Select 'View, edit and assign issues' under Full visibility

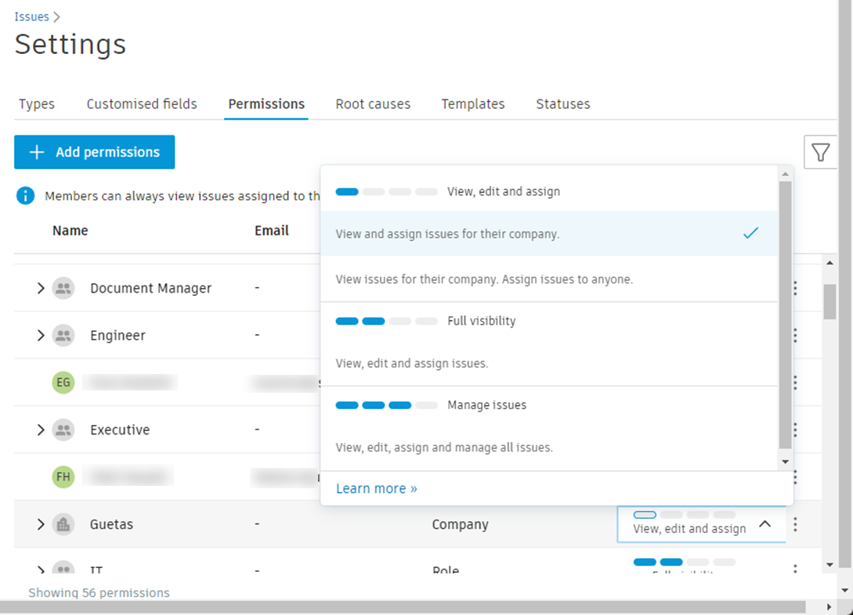[x=549, y=363]
